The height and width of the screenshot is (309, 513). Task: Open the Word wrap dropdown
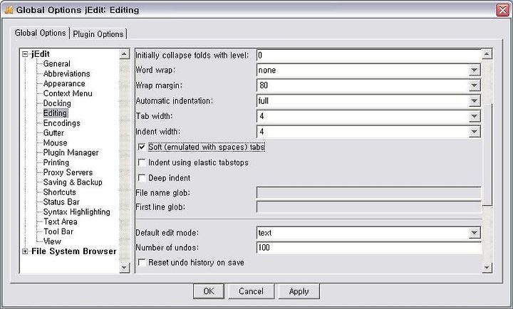click(474, 70)
